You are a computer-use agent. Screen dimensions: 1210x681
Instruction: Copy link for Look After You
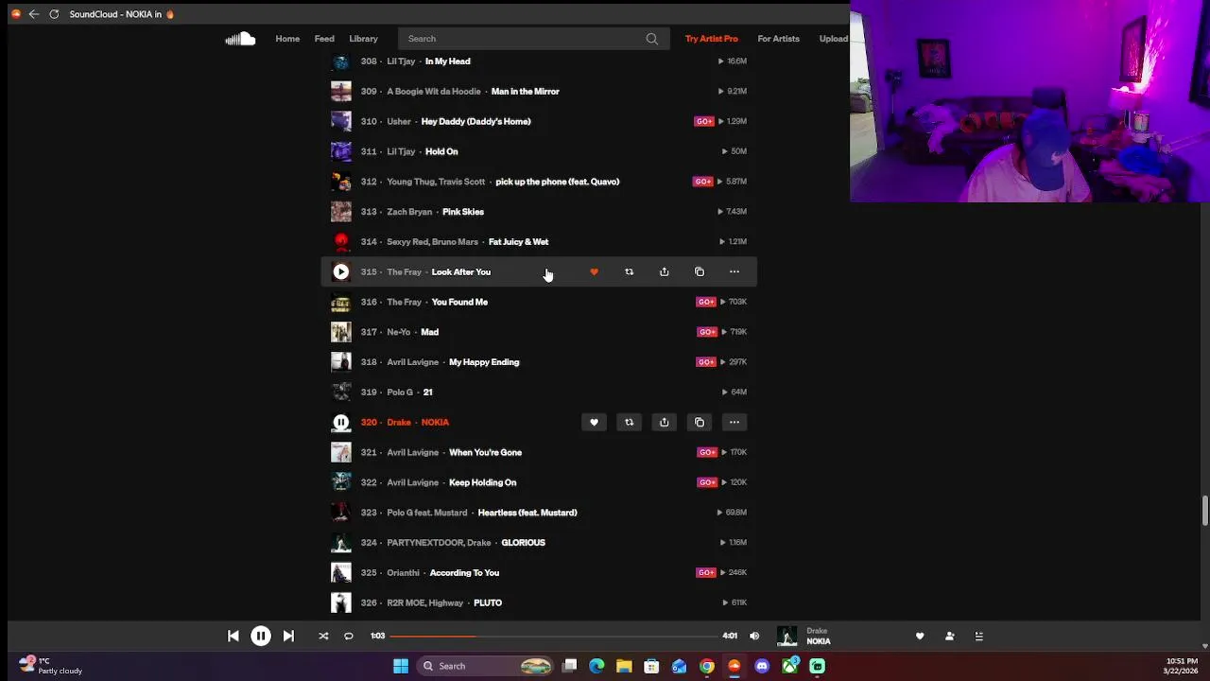point(700,272)
